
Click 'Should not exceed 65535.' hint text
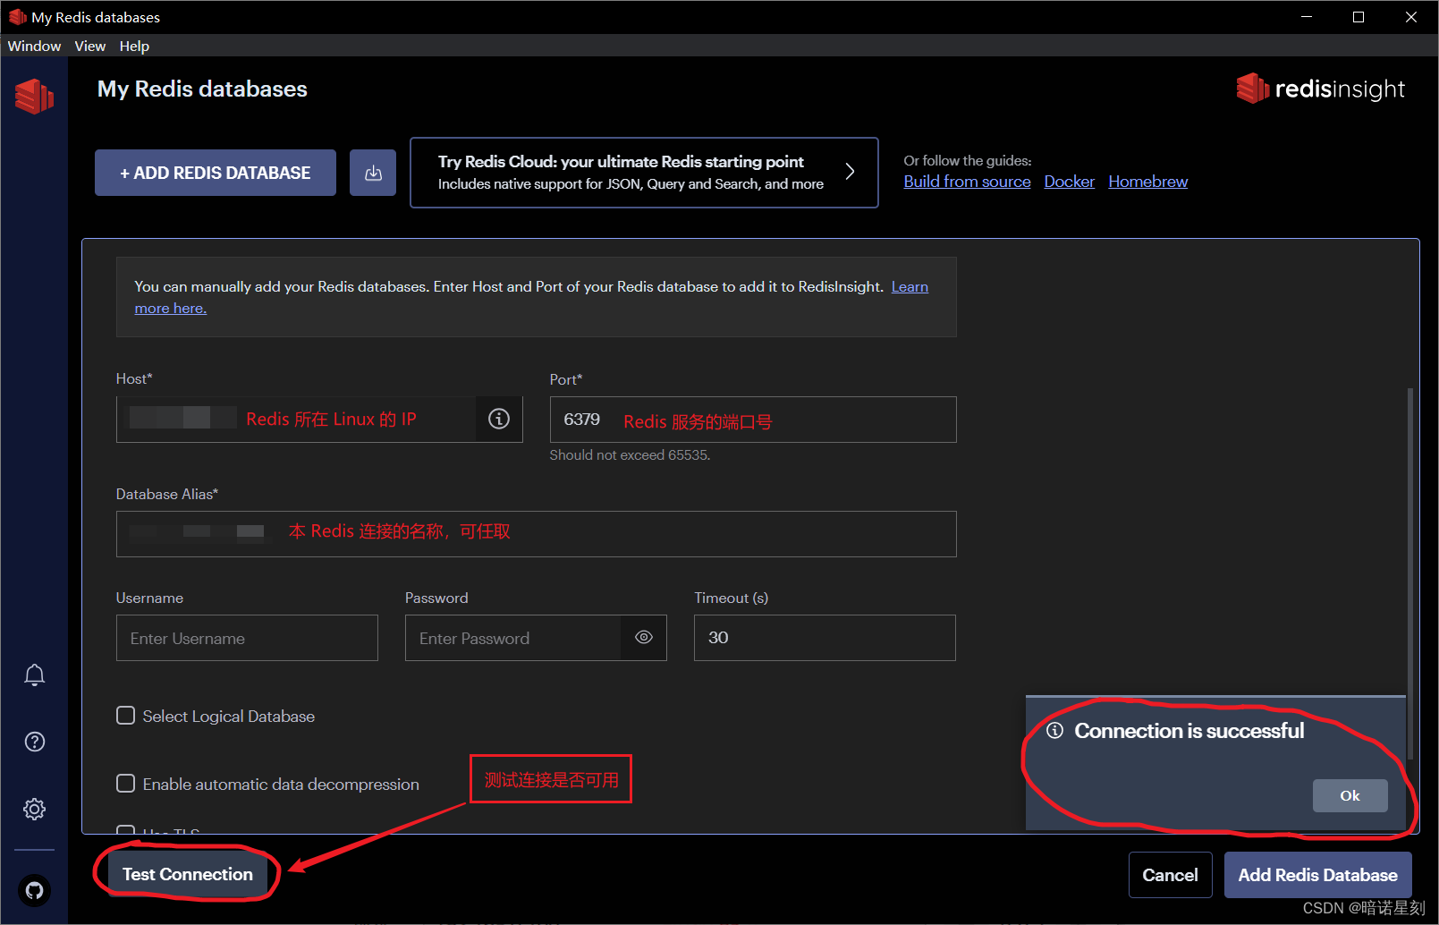click(x=630, y=454)
